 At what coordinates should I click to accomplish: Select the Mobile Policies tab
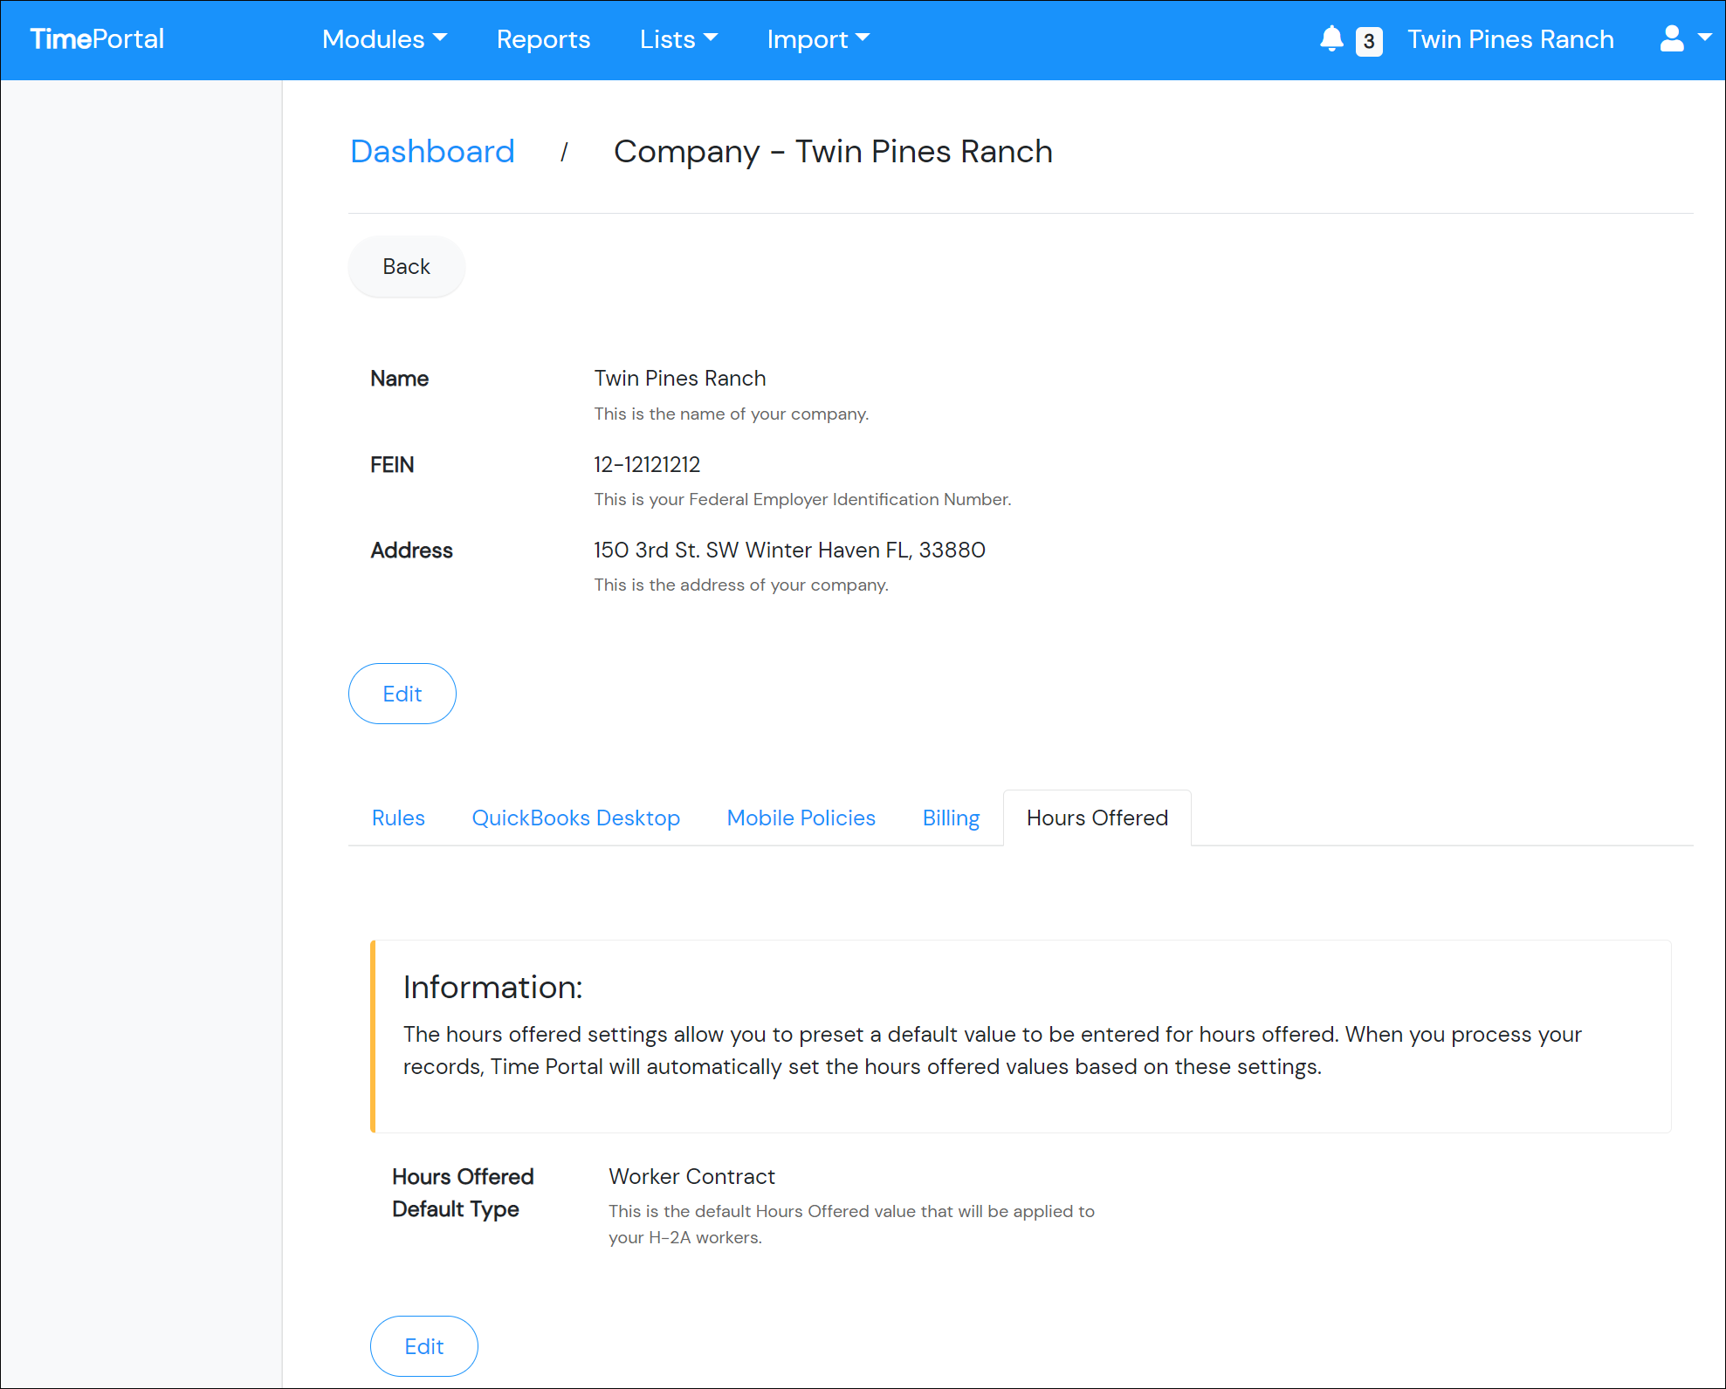[x=801, y=818]
